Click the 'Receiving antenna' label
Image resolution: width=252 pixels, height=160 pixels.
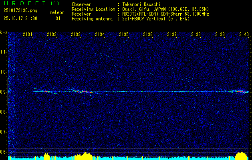(92, 19)
